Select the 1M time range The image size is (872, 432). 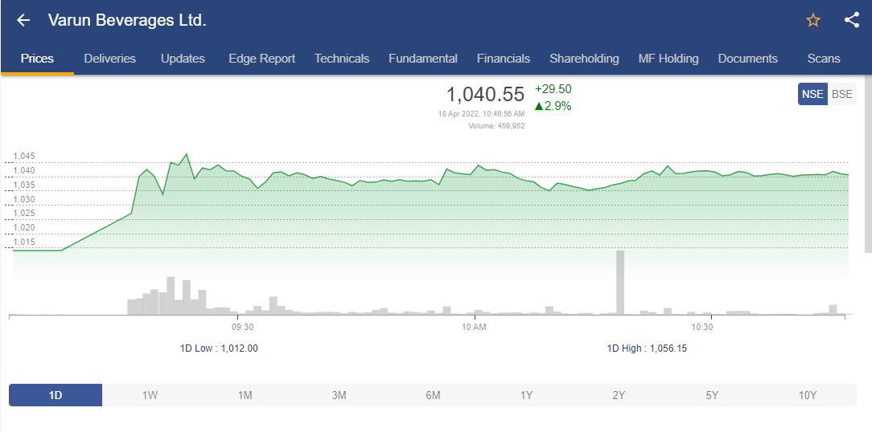pos(245,395)
